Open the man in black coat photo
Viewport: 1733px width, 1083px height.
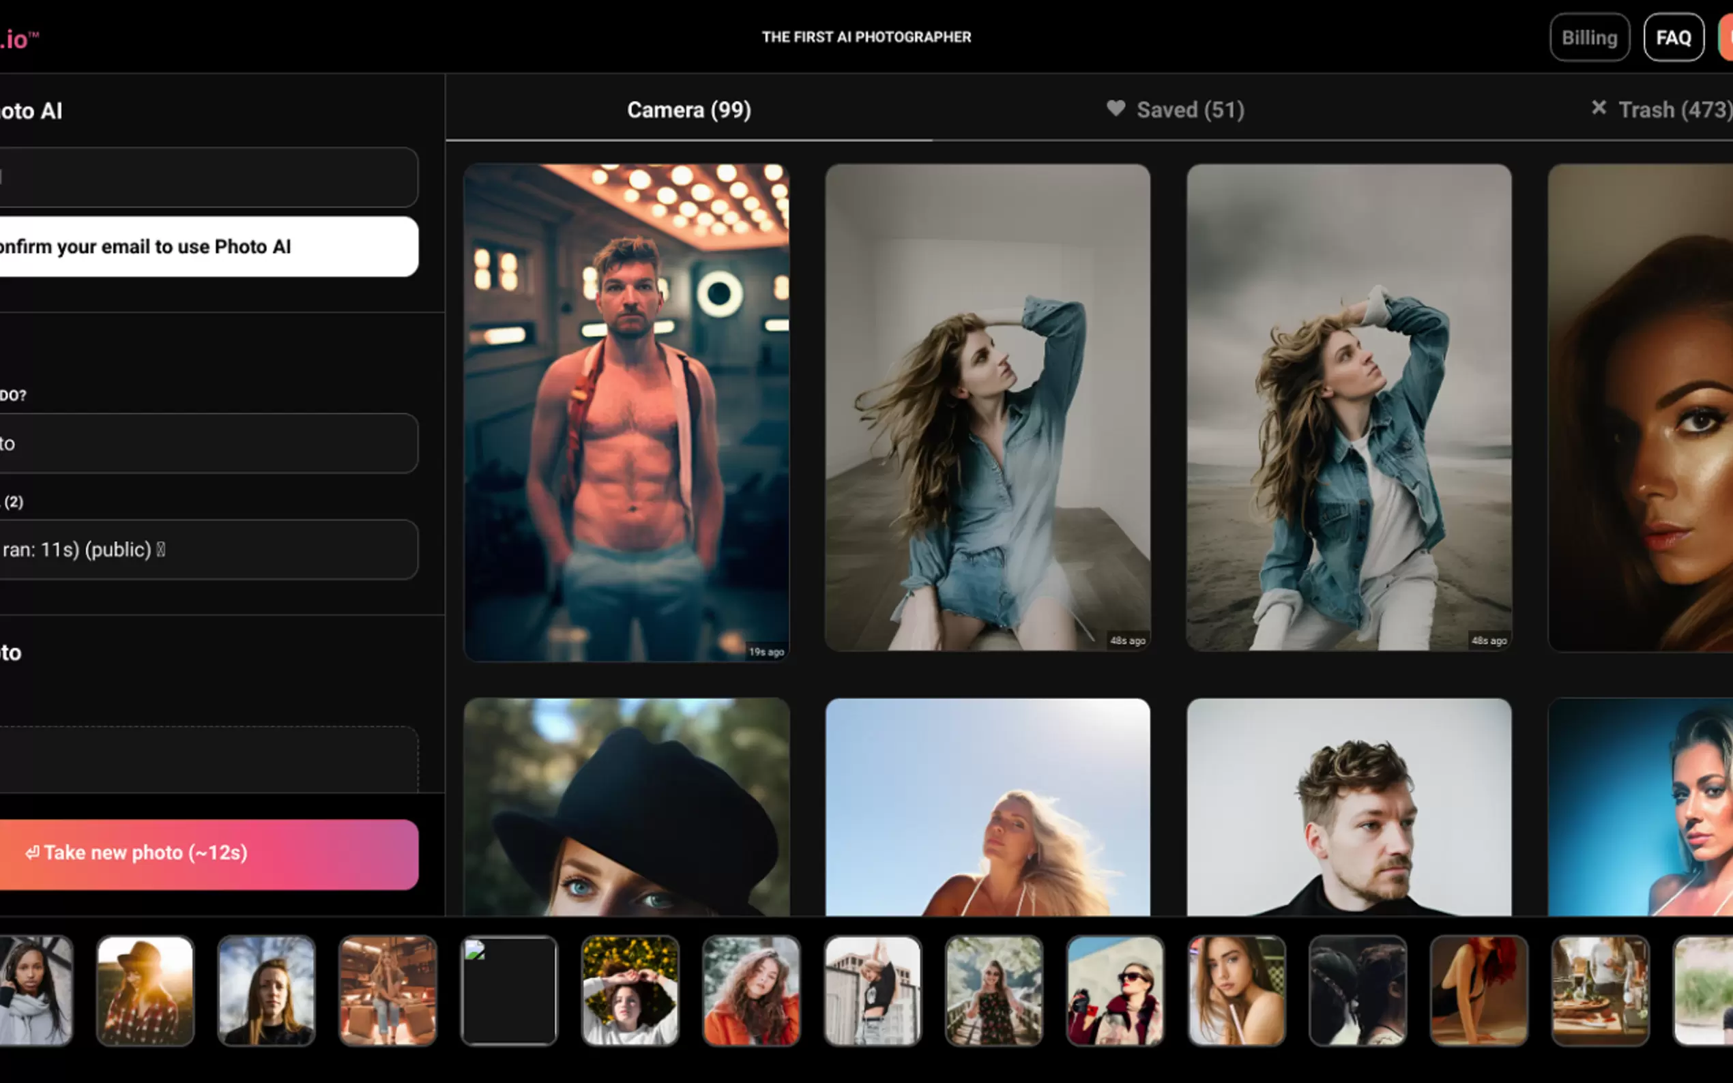(x=1348, y=807)
